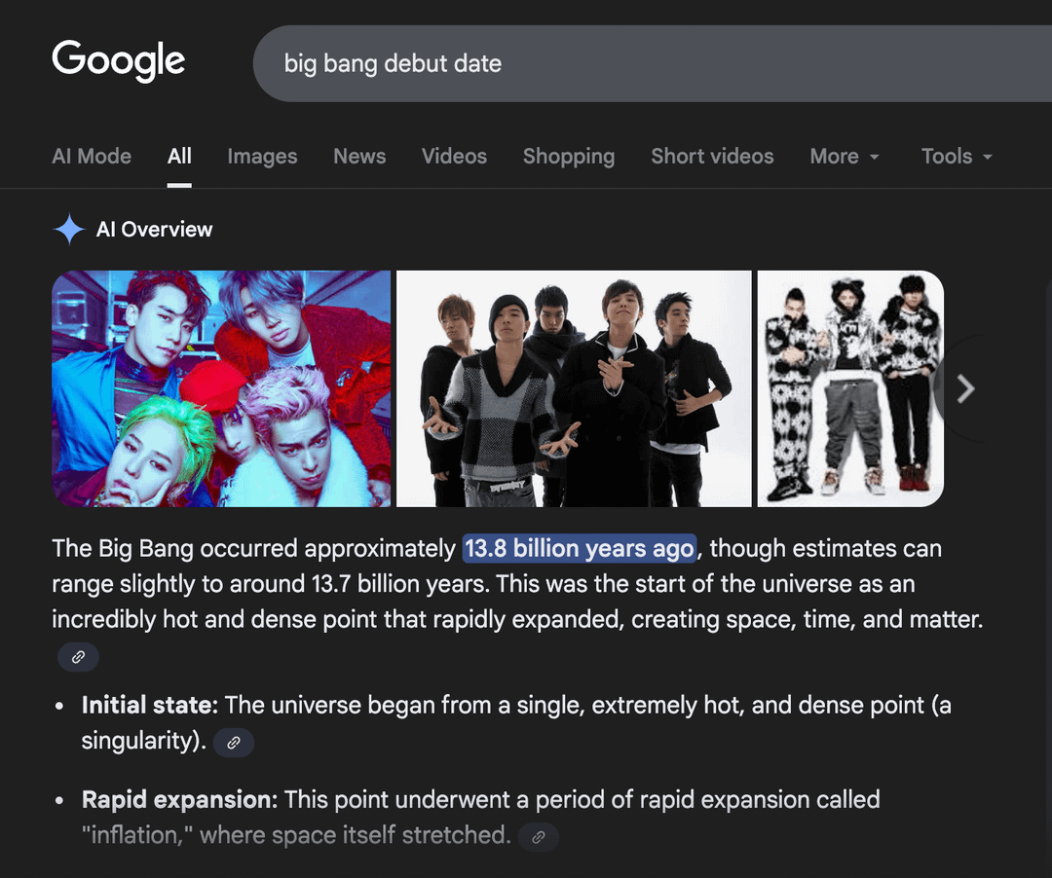Open the colorful-haired group photo thumbnail

(221, 388)
